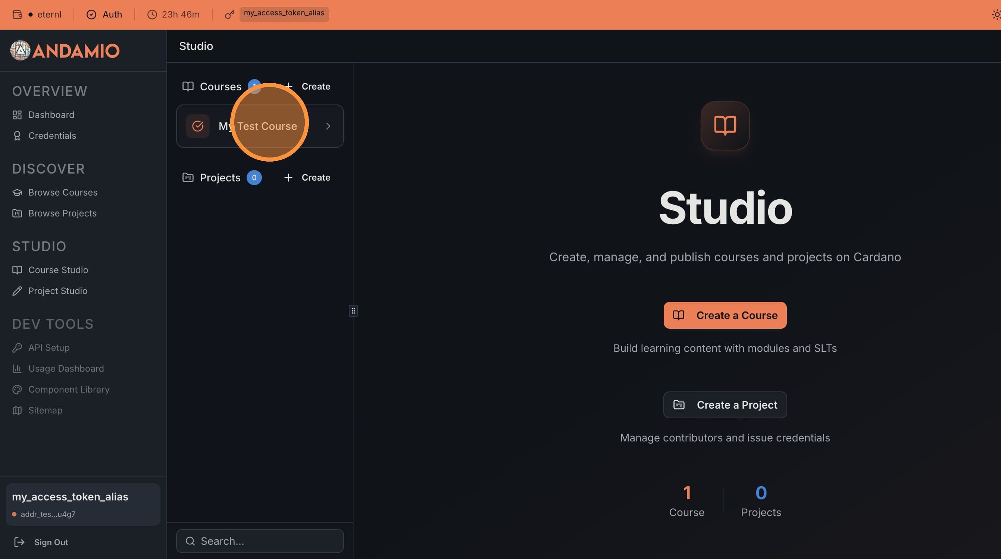Click the key icon beside my_access_token_alias
1001x559 pixels.
[x=229, y=15]
